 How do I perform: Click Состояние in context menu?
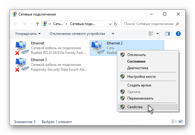click(136, 61)
